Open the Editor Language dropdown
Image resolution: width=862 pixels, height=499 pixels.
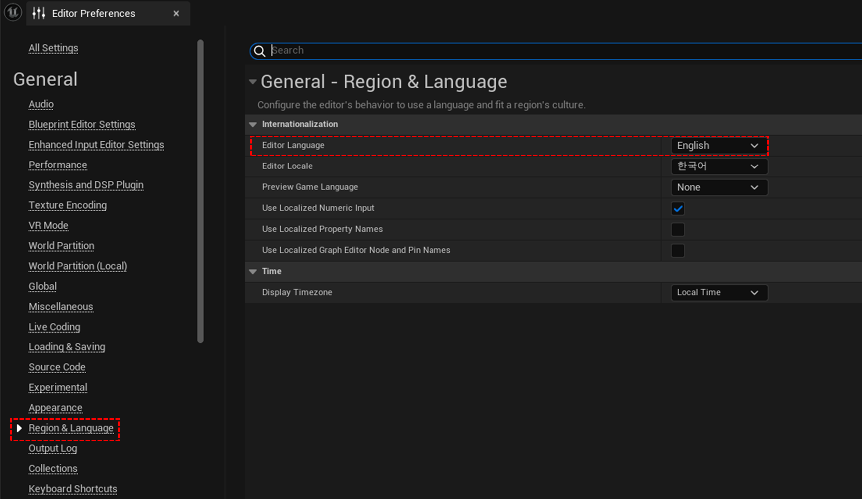click(718, 146)
